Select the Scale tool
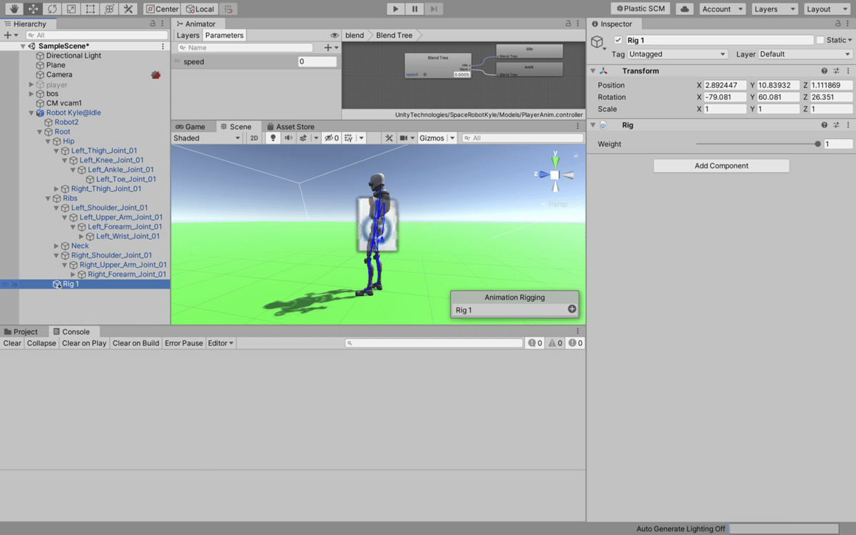This screenshot has height=535, width=856. tap(70, 9)
